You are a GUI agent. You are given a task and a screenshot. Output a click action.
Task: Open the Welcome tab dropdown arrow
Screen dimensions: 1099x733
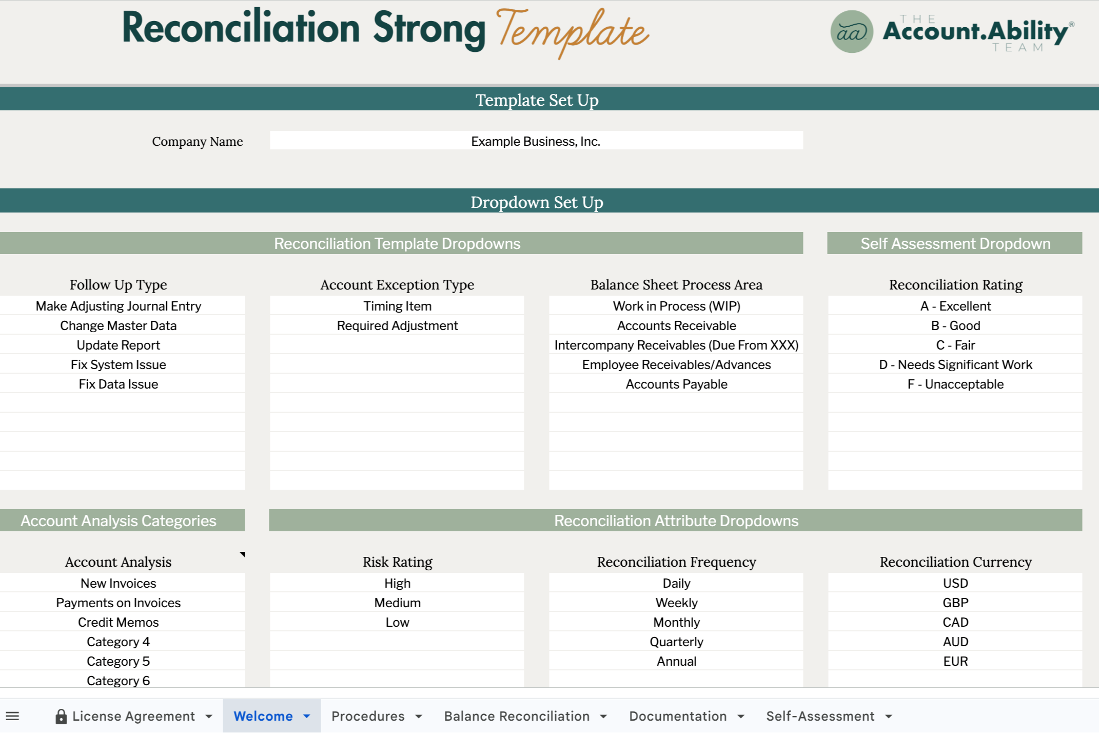tap(307, 717)
